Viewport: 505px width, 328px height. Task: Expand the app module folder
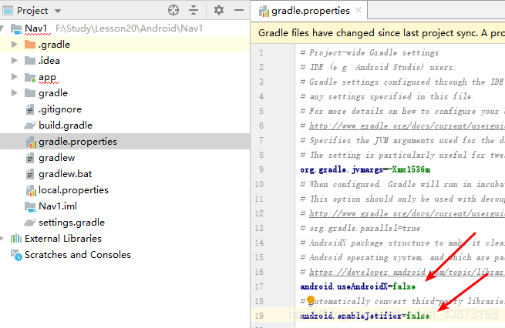[14, 76]
